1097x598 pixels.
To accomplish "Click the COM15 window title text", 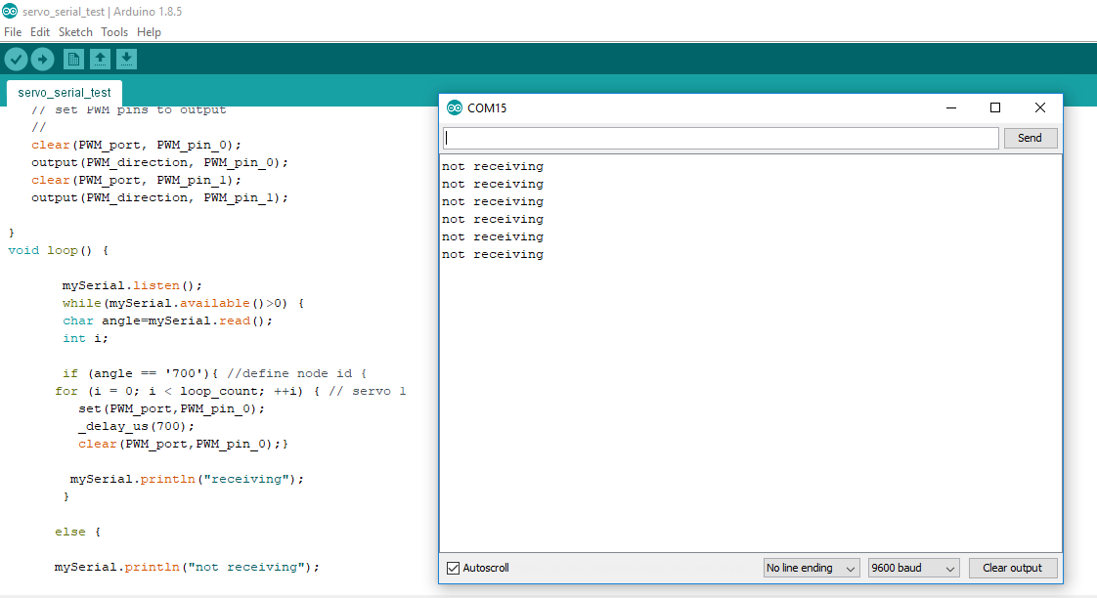I will click(487, 107).
